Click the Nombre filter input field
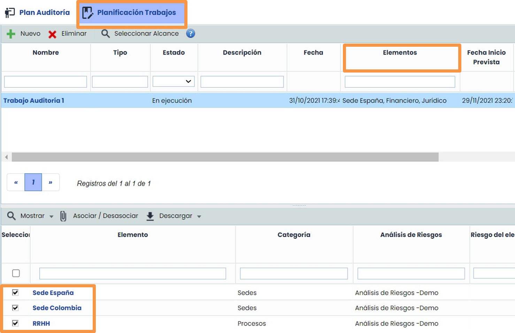The image size is (515, 333). coord(45,82)
